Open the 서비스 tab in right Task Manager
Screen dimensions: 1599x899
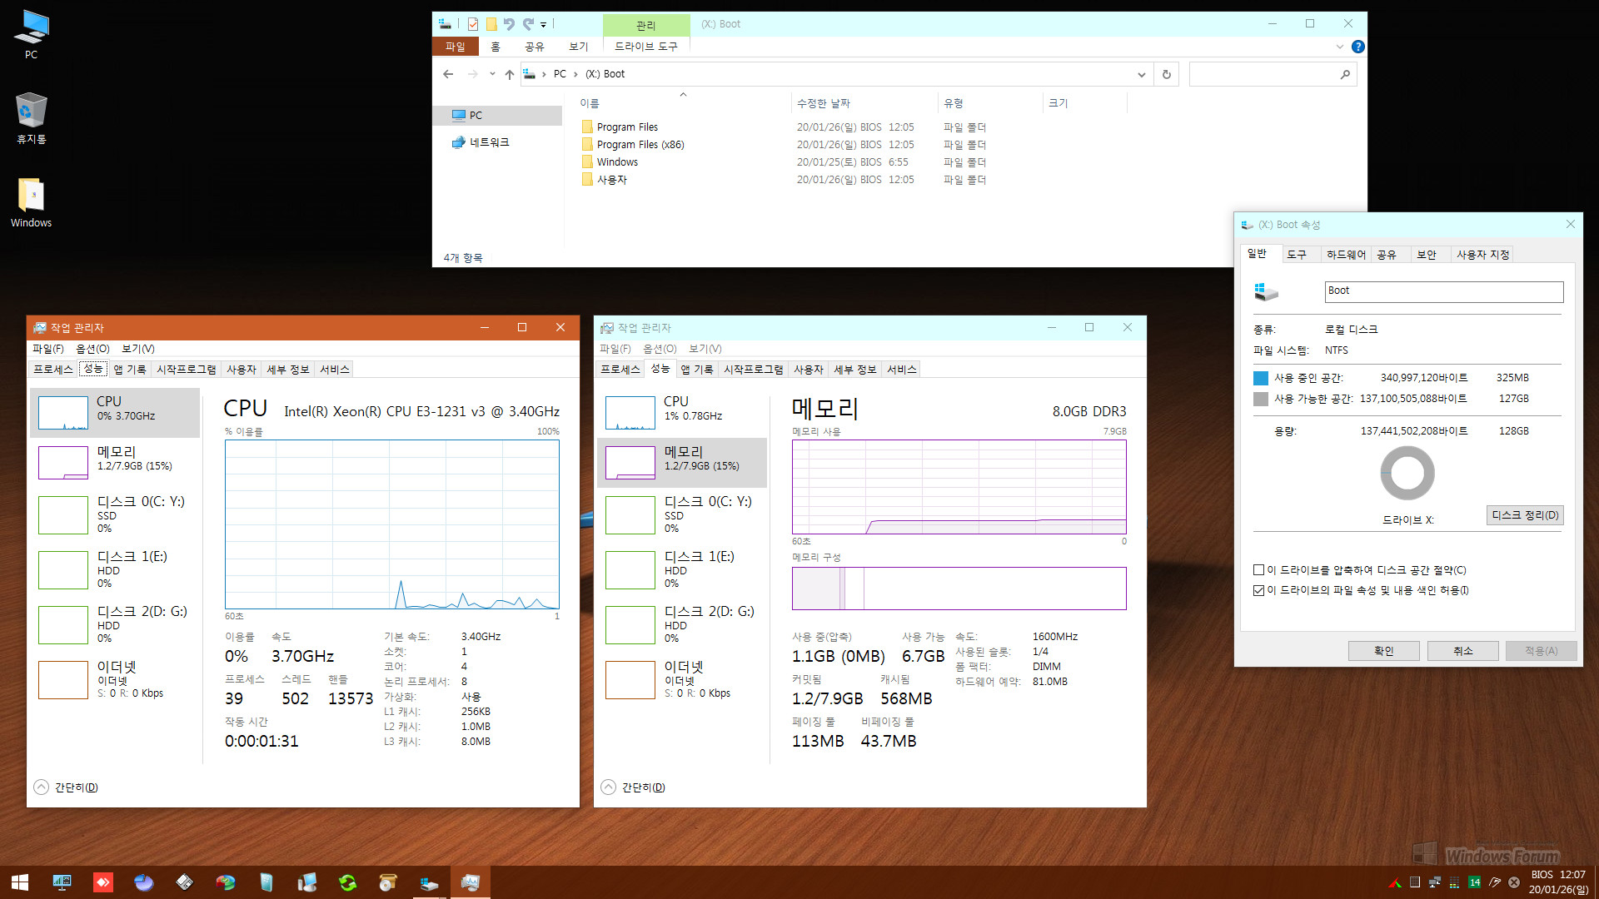tap(901, 370)
